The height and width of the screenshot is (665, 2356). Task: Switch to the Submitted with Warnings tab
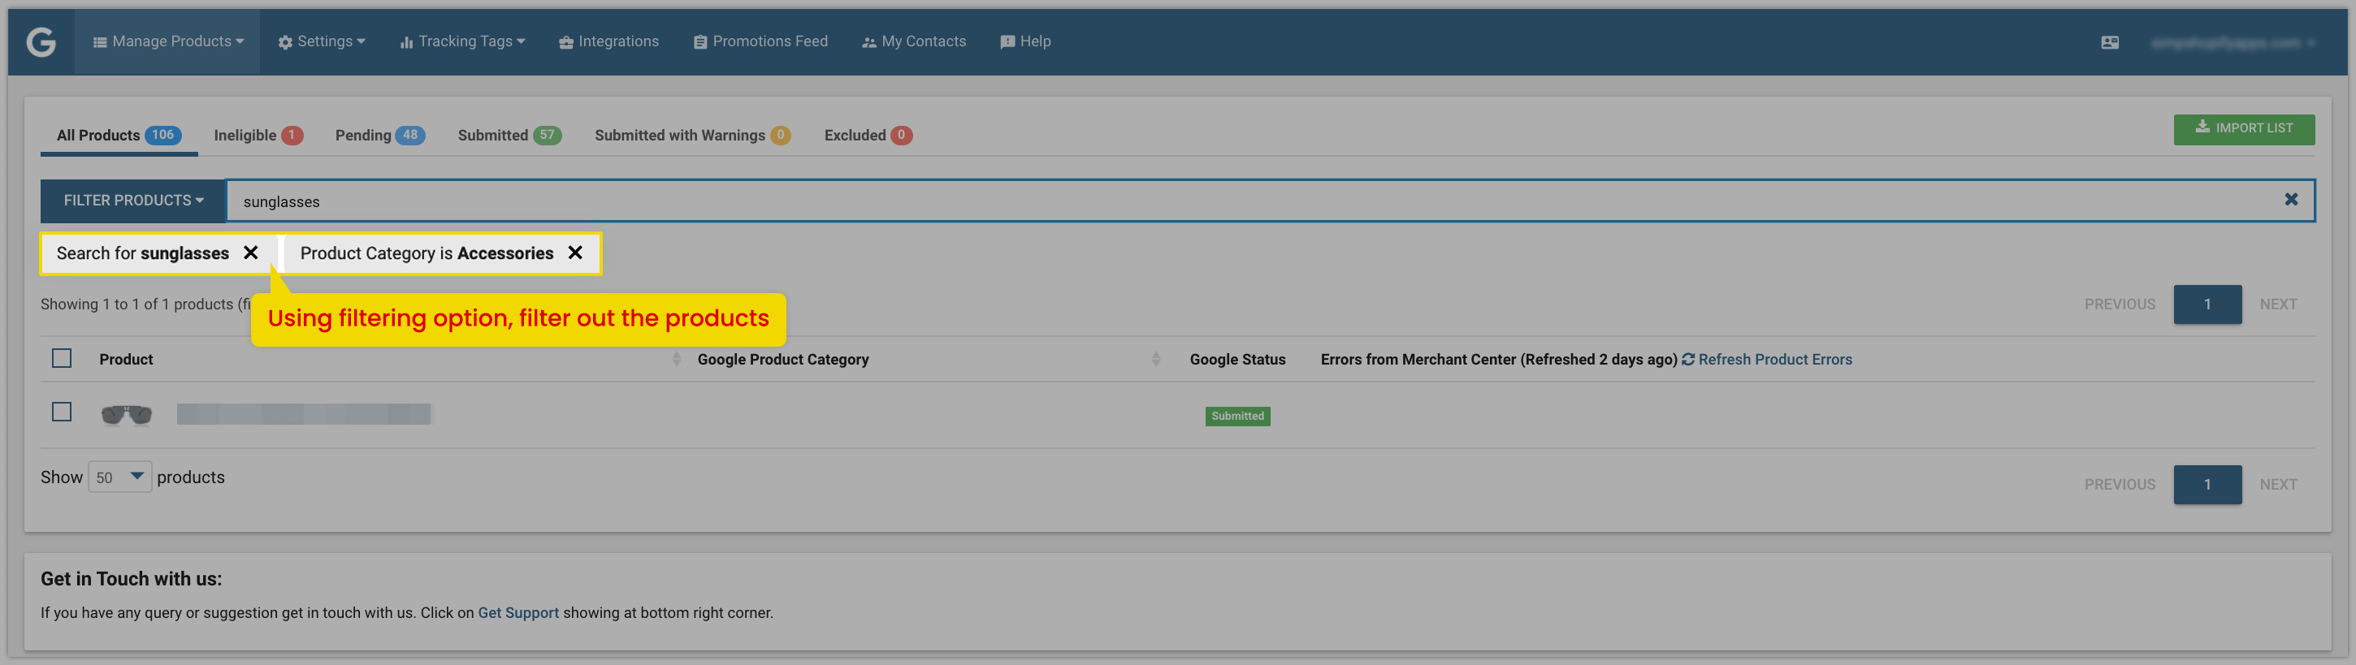(692, 136)
